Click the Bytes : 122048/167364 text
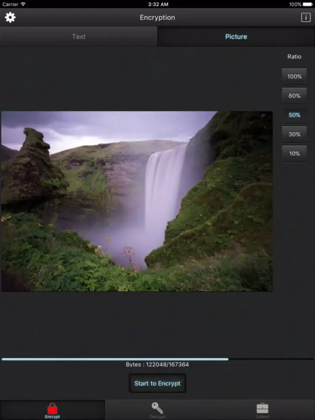The height and width of the screenshot is (420, 315). pyautogui.click(x=157, y=365)
